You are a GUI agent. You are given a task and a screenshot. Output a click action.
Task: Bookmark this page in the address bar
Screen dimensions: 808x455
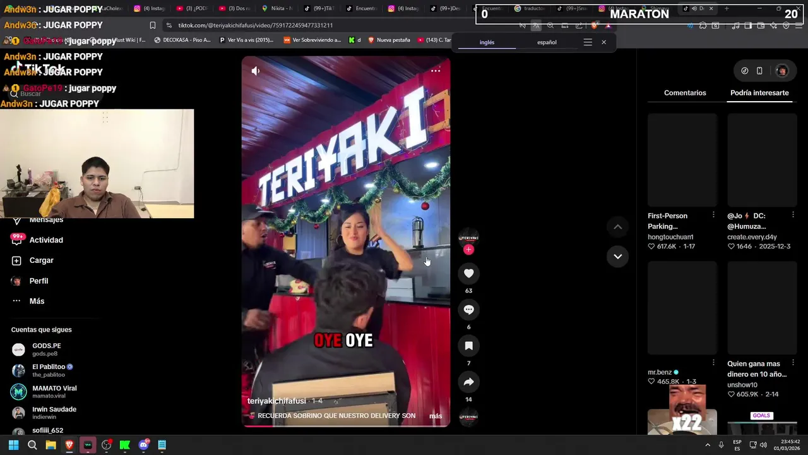pyautogui.click(x=152, y=25)
